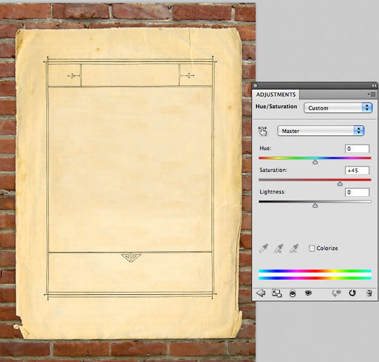Screen dimensions: 379x362
Task: Click the Hue/Saturation title label
Action: point(276,106)
